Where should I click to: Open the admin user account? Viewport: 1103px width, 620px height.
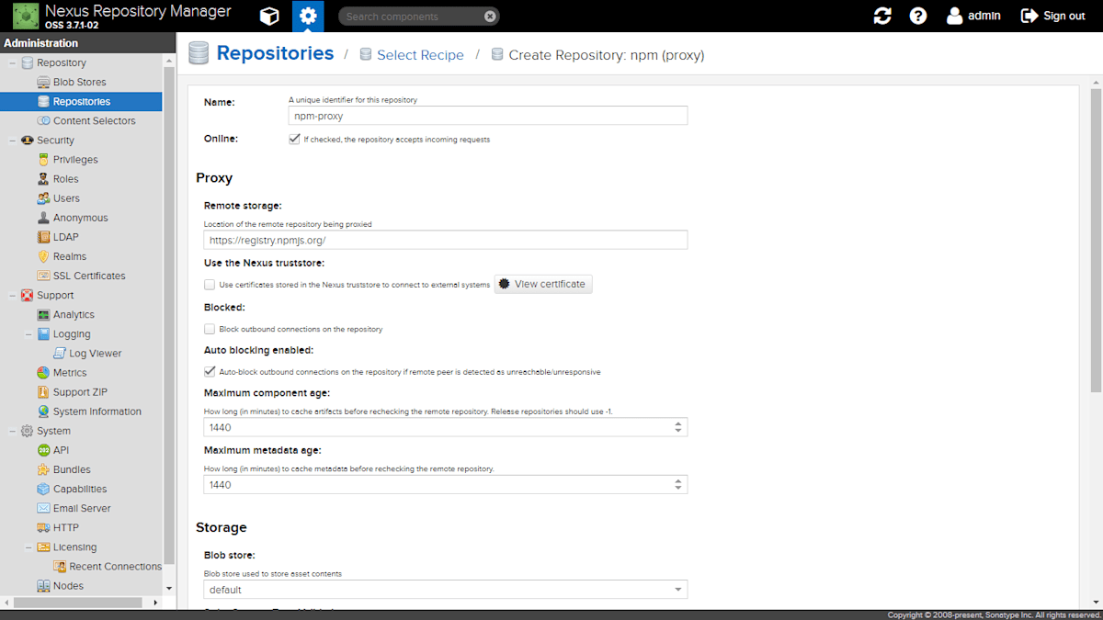click(973, 16)
